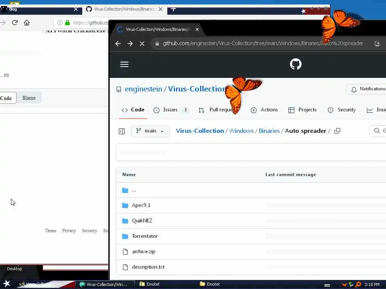Click the GitHub Octocat logo

(x=296, y=64)
